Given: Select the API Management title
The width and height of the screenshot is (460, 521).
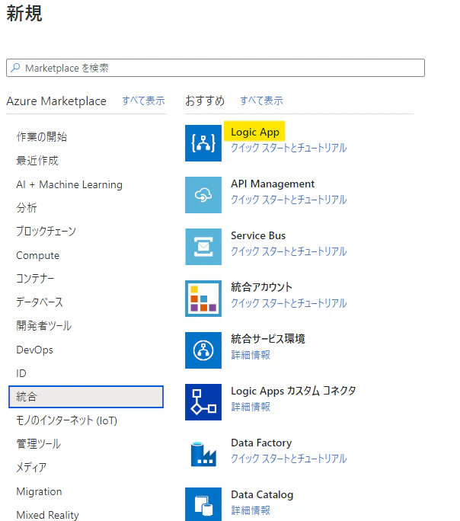Looking at the screenshot, I should (273, 184).
